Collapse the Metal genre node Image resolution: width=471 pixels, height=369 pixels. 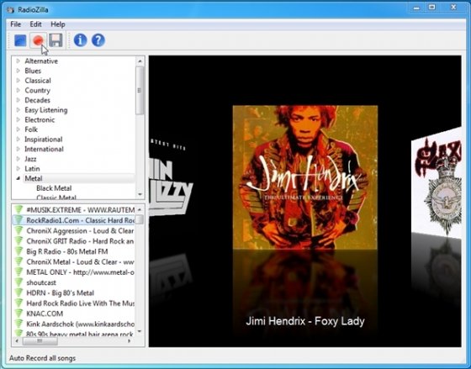(19, 178)
